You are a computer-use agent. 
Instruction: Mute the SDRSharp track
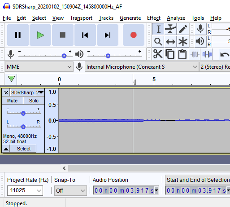13,101
